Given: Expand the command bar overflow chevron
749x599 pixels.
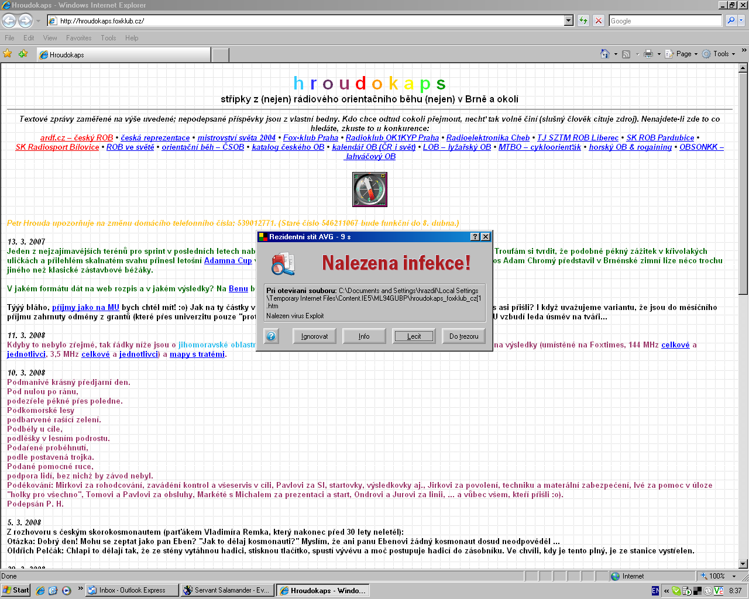Looking at the screenshot, I should pyautogui.click(x=744, y=51).
